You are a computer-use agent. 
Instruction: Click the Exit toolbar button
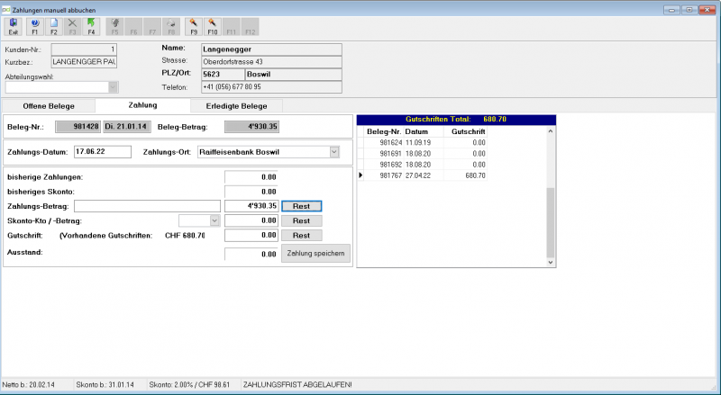coord(13,27)
